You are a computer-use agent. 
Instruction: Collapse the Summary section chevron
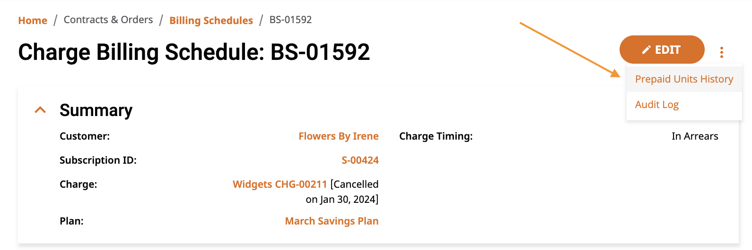coord(41,110)
